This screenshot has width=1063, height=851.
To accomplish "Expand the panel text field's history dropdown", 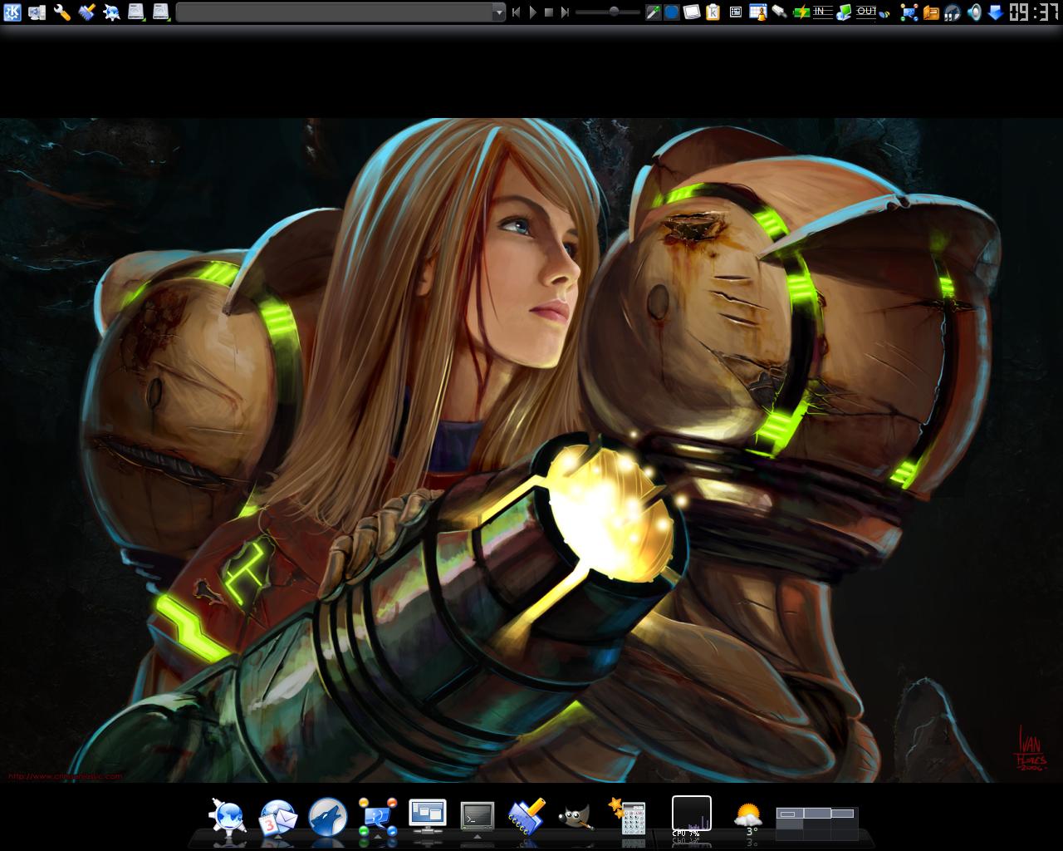I will (x=499, y=12).
